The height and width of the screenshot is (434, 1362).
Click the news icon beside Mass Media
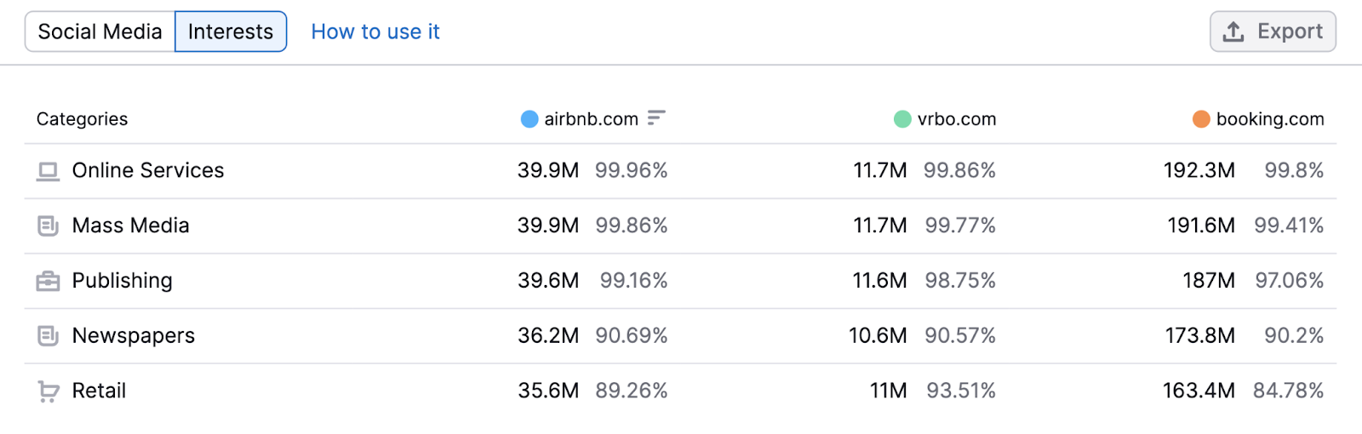coord(48,226)
